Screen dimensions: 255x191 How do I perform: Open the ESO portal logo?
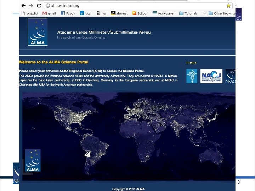point(192,76)
